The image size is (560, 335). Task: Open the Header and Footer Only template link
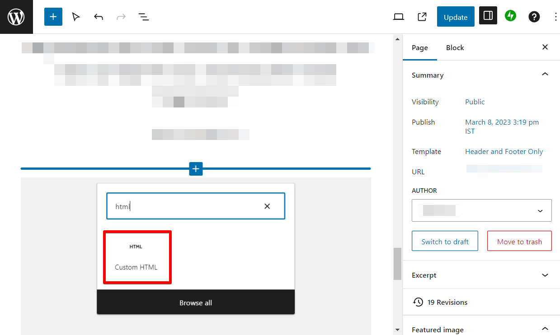pos(504,151)
